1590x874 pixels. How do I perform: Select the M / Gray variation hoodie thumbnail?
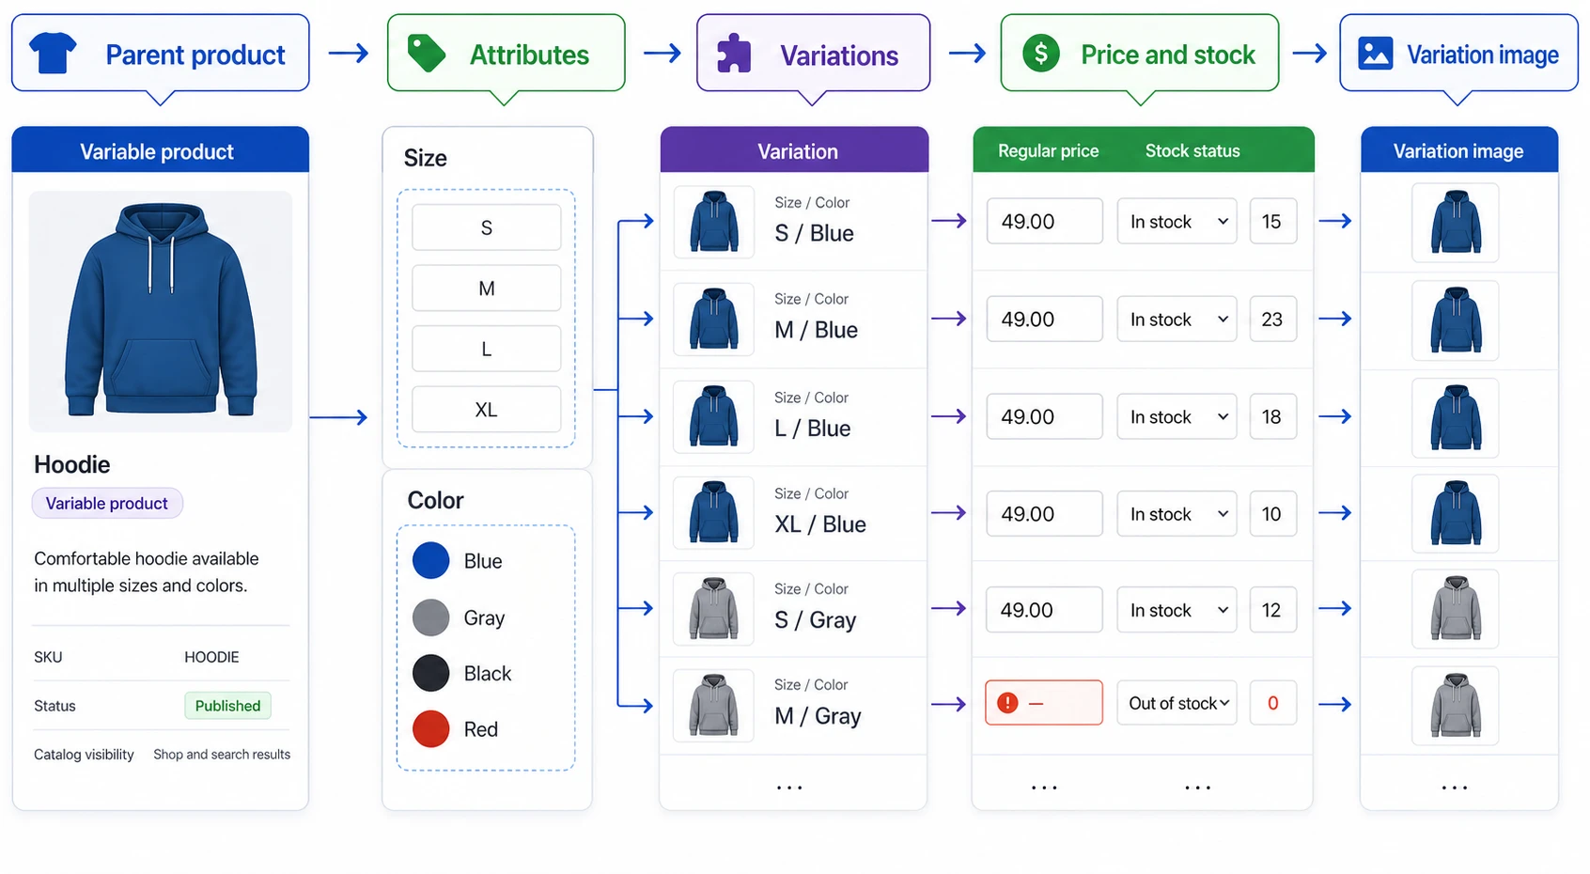click(x=714, y=706)
